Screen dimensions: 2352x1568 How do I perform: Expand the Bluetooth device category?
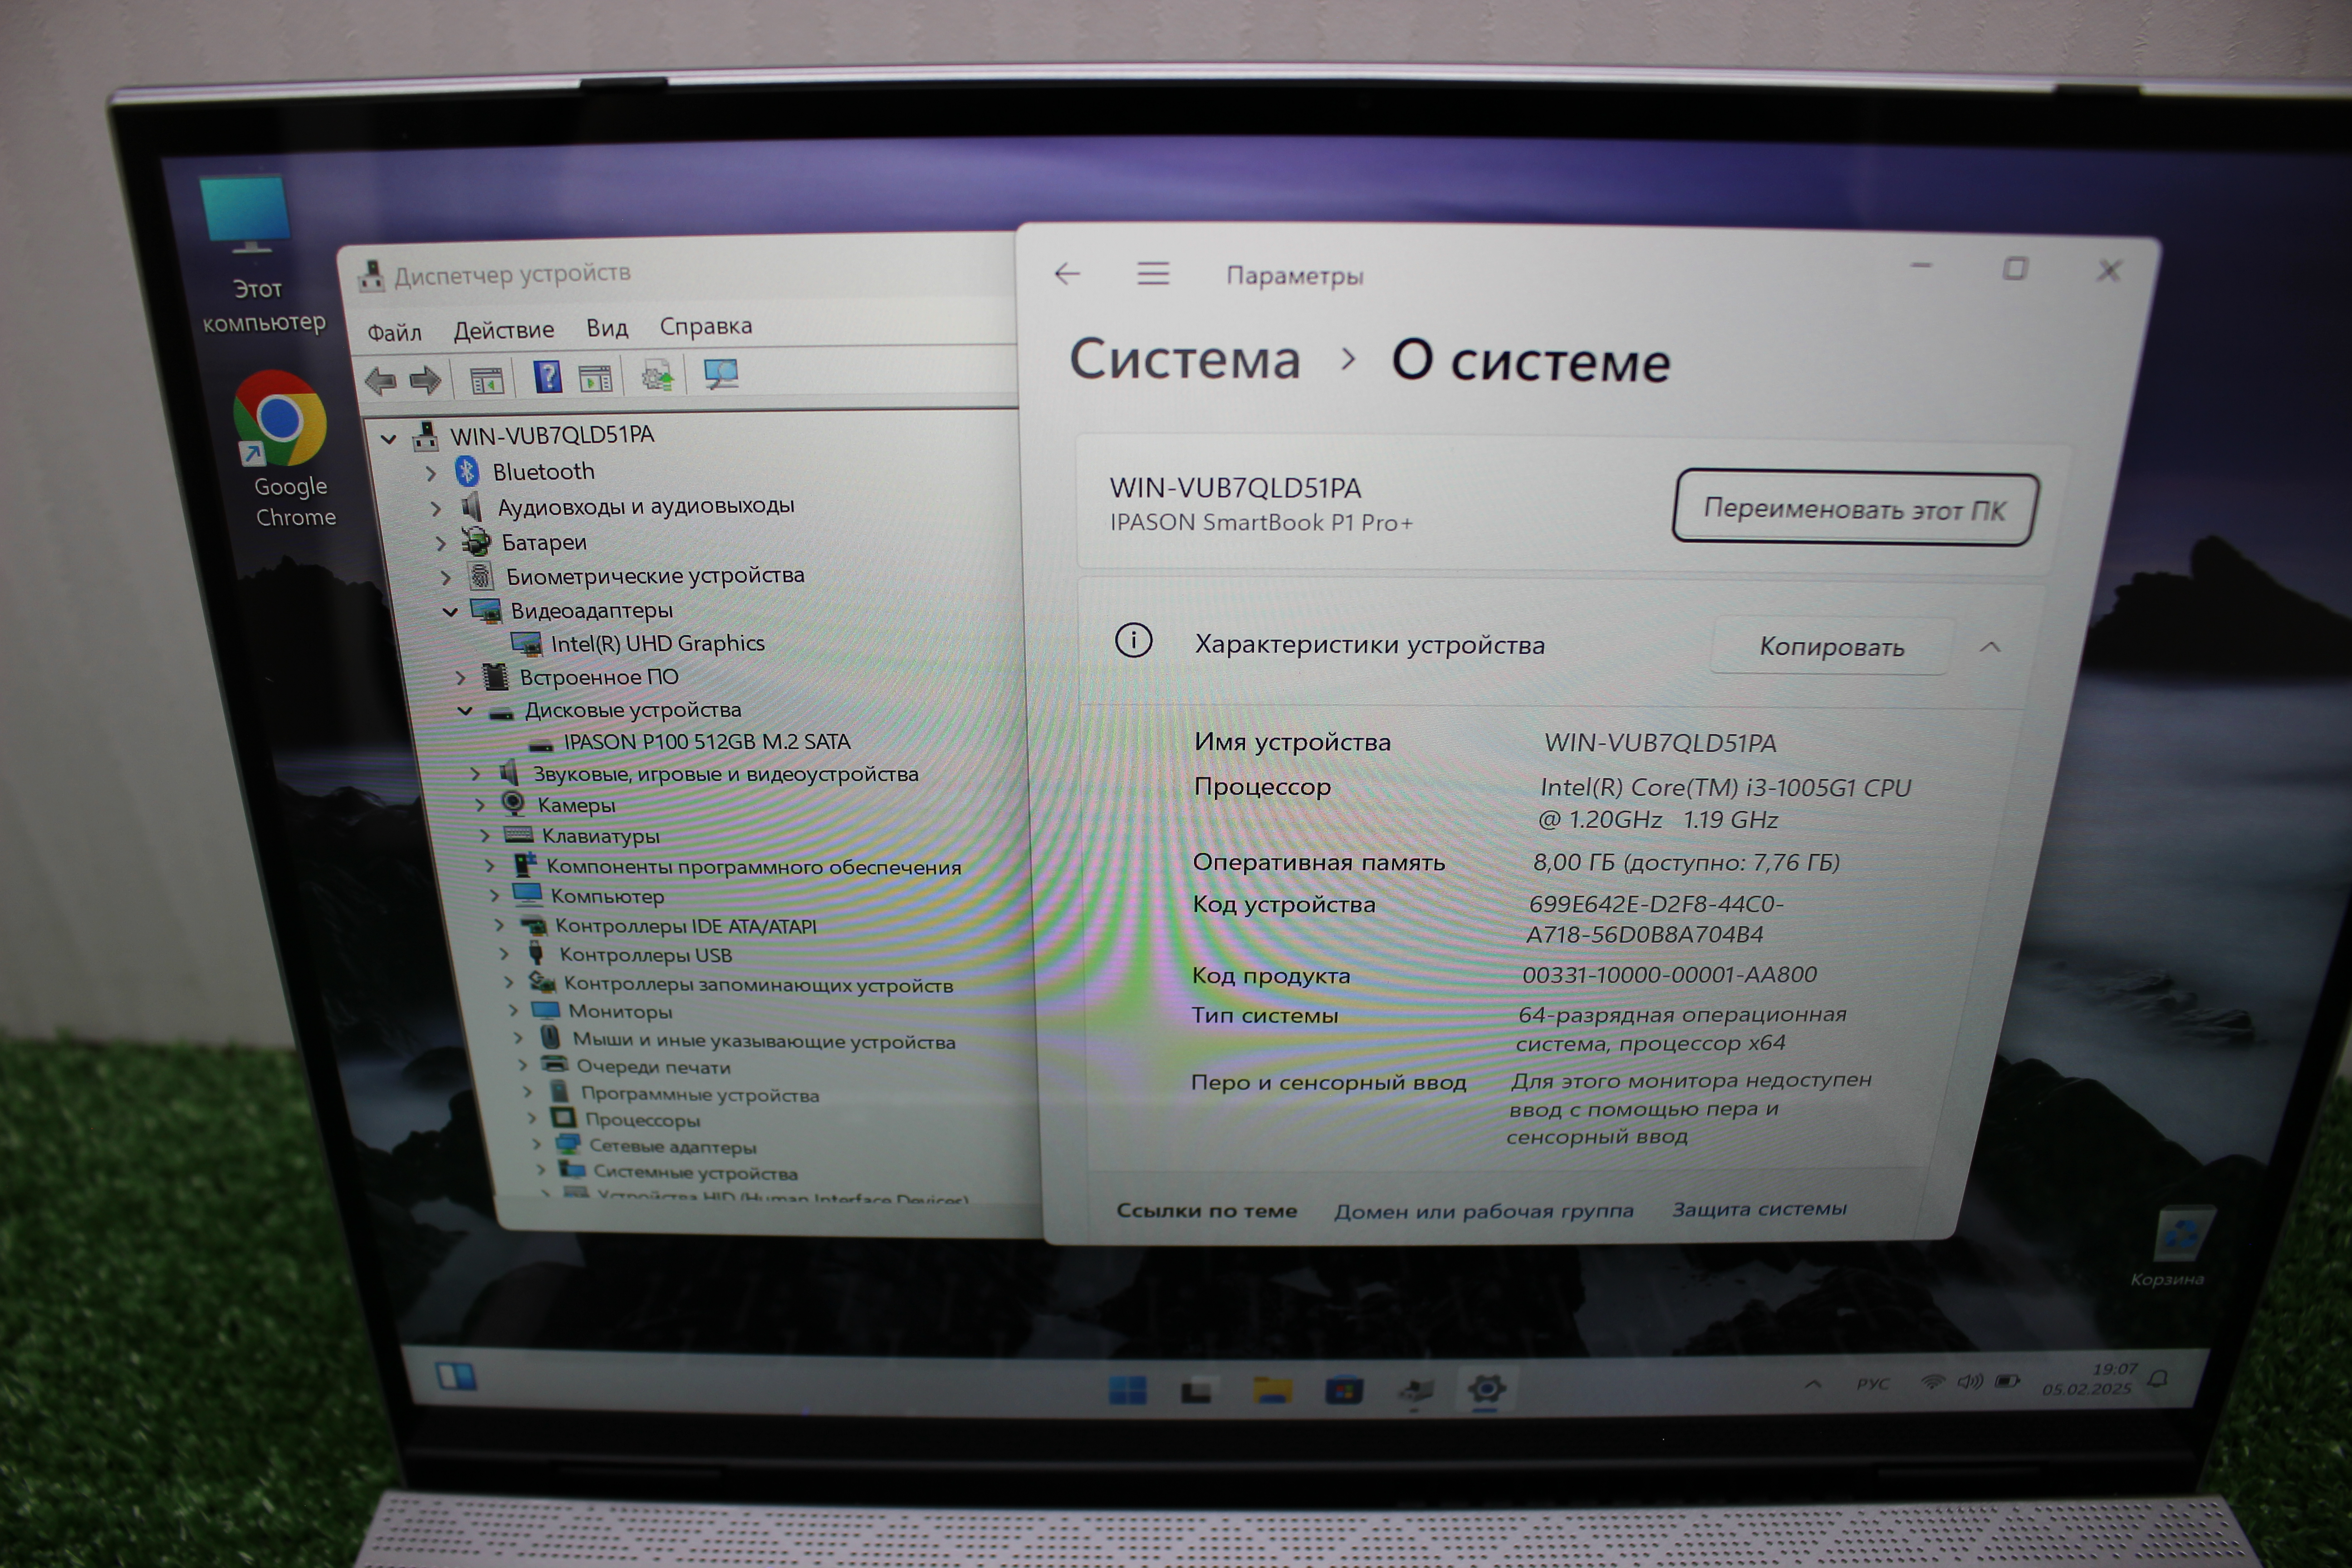(431, 473)
